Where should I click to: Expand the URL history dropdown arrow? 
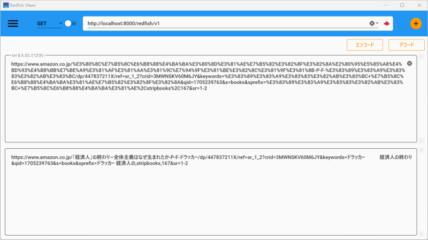tap(377, 23)
